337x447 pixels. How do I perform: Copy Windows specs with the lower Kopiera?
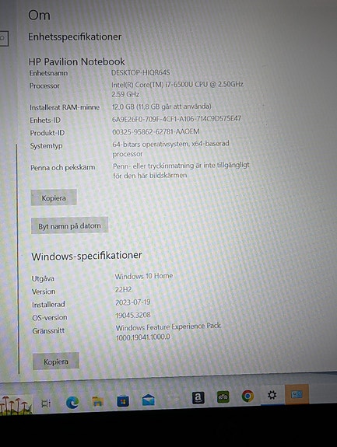pyautogui.click(x=56, y=361)
